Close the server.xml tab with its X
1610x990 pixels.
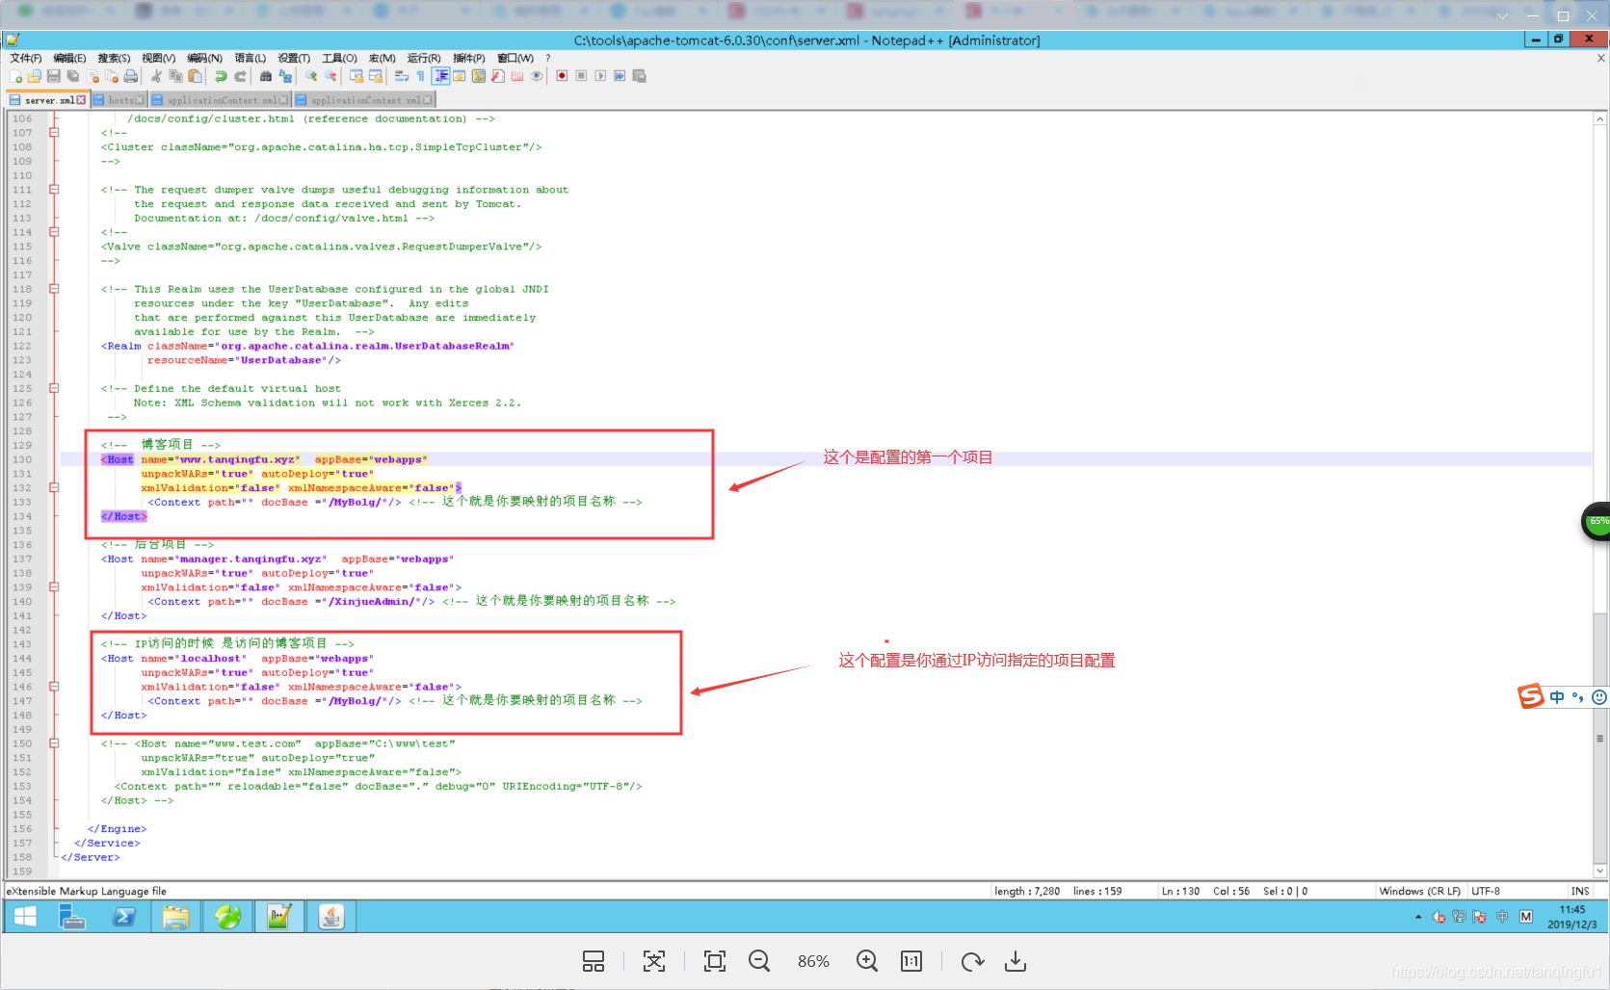pos(81,100)
